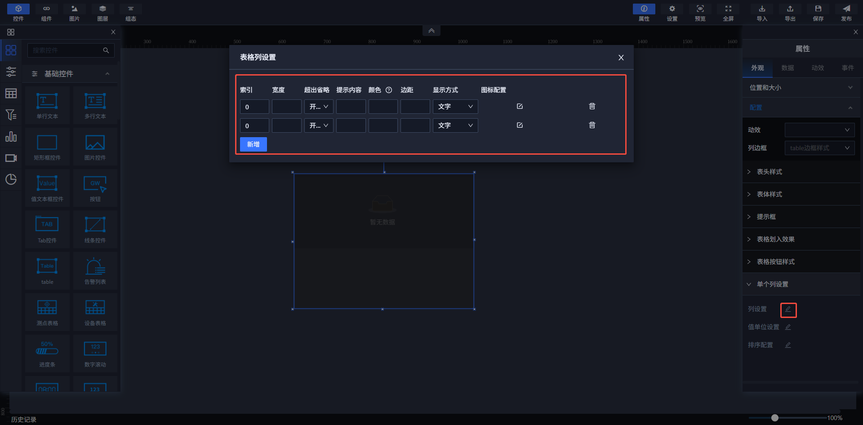Adjust the zoom slider handle at bottom right

[x=775, y=418]
